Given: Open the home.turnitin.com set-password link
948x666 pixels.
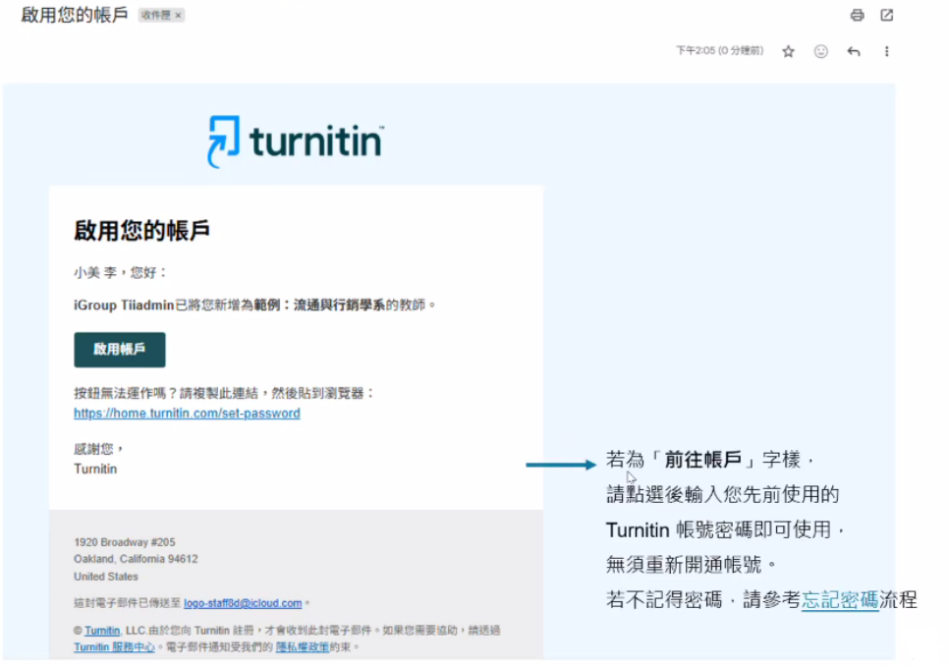Looking at the screenshot, I should click(x=187, y=414).
